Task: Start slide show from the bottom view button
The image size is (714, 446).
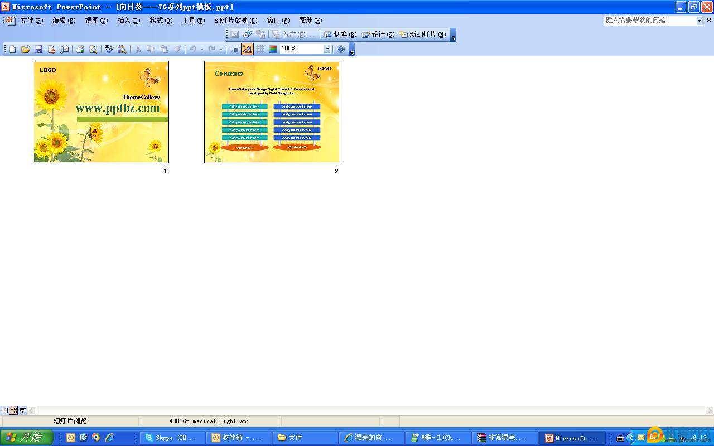Action: point(22,410)
